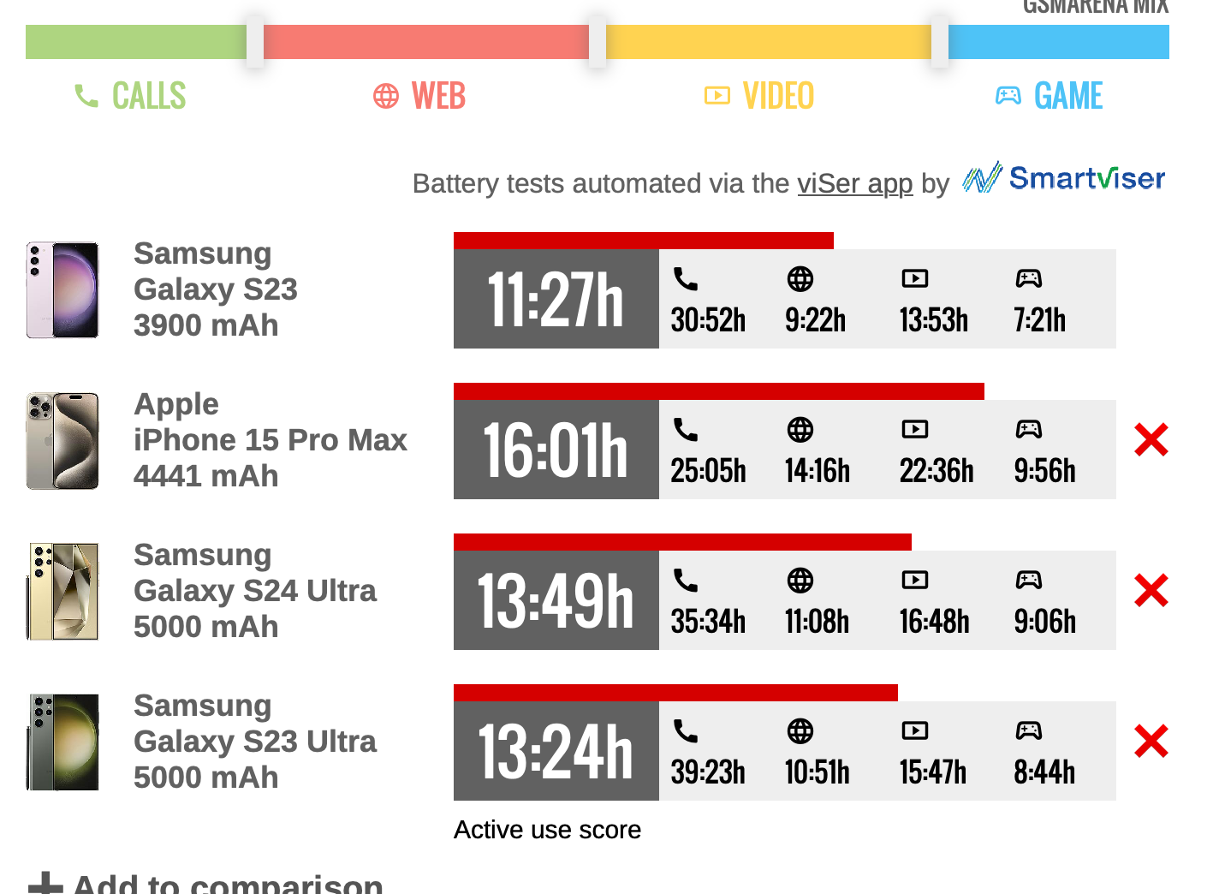Remove Galaxy S24 Ultra from comparison
Viewport: 1219px width, 894px height.
coord(1151,591)
